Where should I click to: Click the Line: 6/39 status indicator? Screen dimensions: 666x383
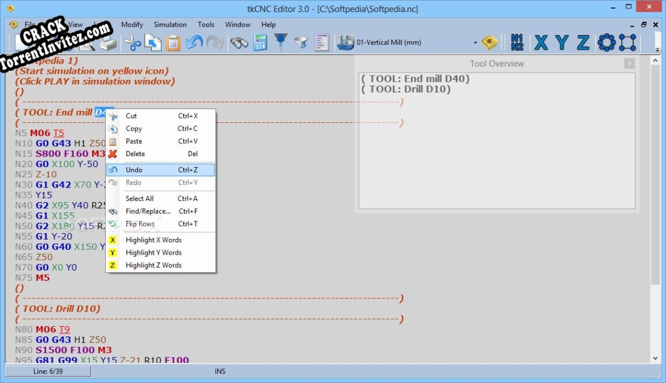[x=47, y=371]
